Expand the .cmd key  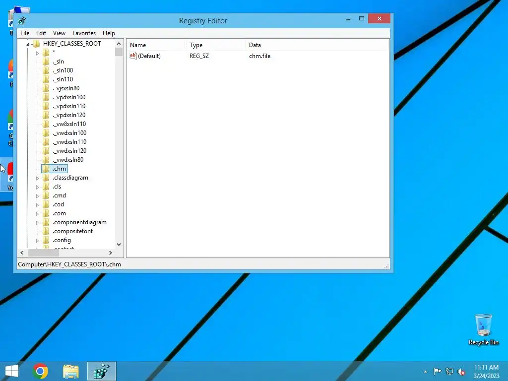(37, 196)
